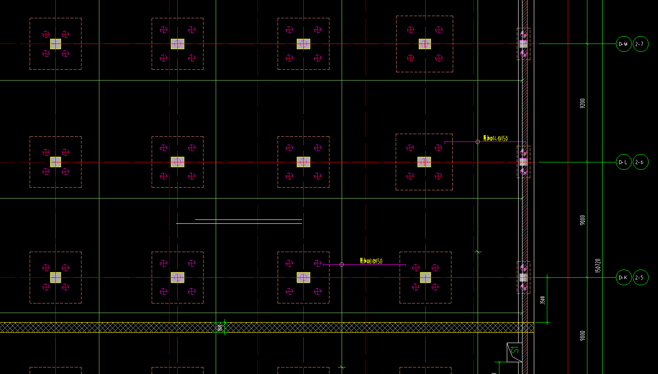This screenshot has height=374, width=658.
Task: Select the 2-7 axis grid bubble
Action: pyautogui.click(x=641, y=44)
